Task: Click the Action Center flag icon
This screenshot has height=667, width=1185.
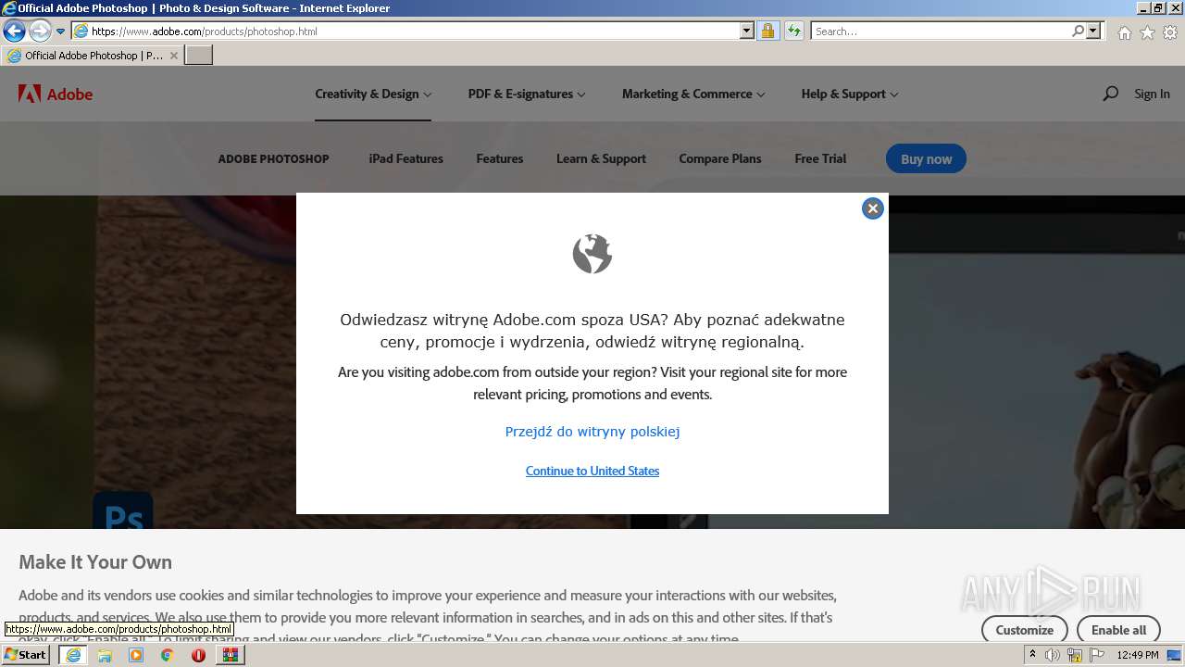Action: coord(1097,655)
